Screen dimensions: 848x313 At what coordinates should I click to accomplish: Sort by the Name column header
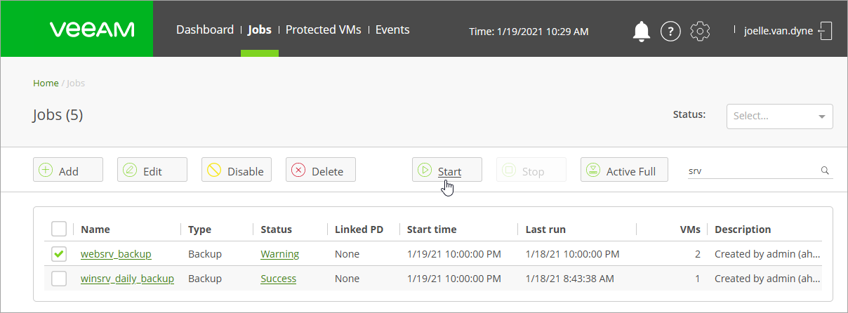tap(95, 229)
